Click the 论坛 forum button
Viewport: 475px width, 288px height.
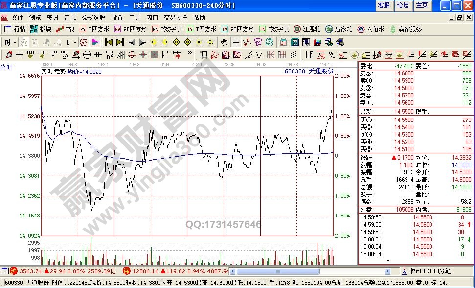(x=403, y=5)
